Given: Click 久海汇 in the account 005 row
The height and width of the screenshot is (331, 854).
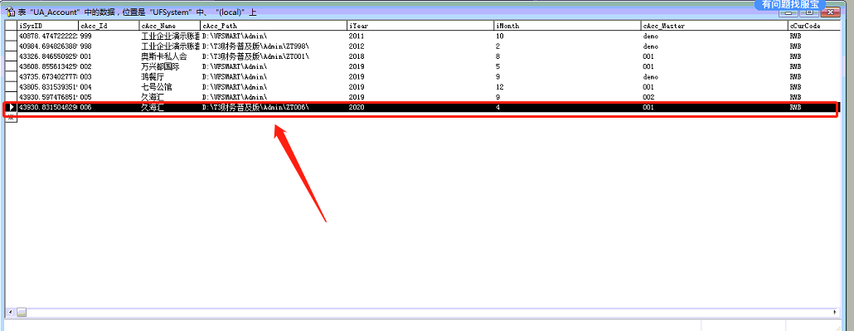Looking at the screenshot, I should (x=153, y=97).
